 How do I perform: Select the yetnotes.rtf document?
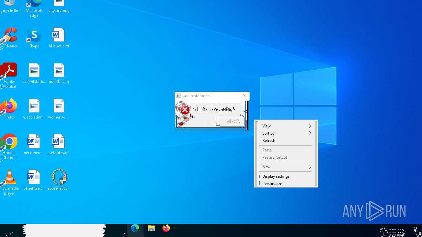[59, 145]
